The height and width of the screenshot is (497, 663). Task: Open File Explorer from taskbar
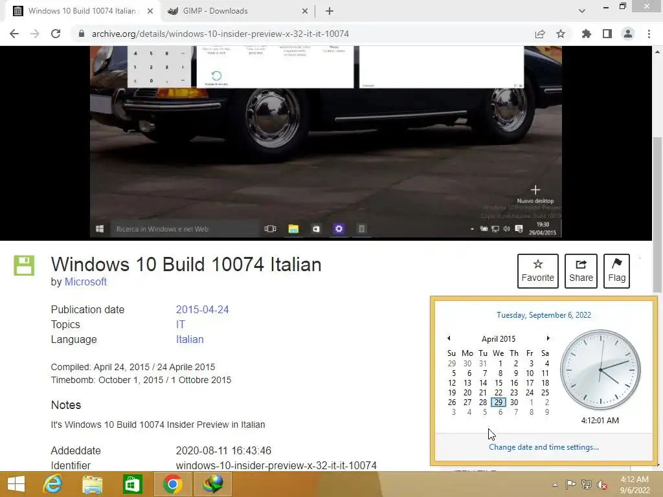coord(92,484)
